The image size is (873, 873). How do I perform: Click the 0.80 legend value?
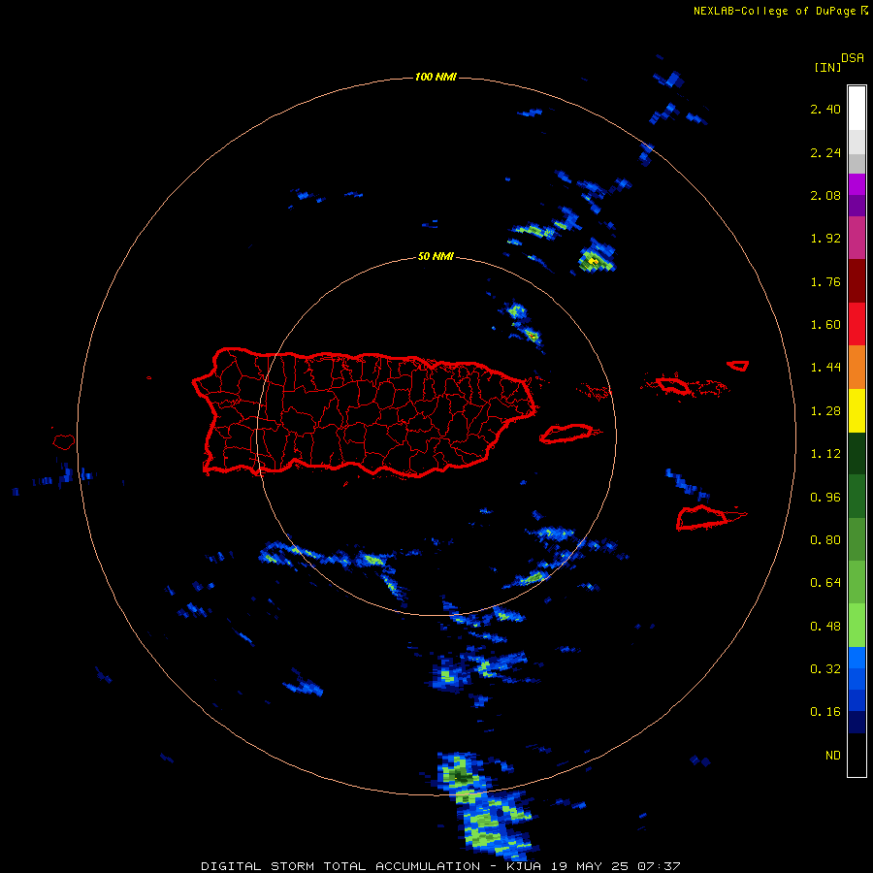click(x=825, y=540)
